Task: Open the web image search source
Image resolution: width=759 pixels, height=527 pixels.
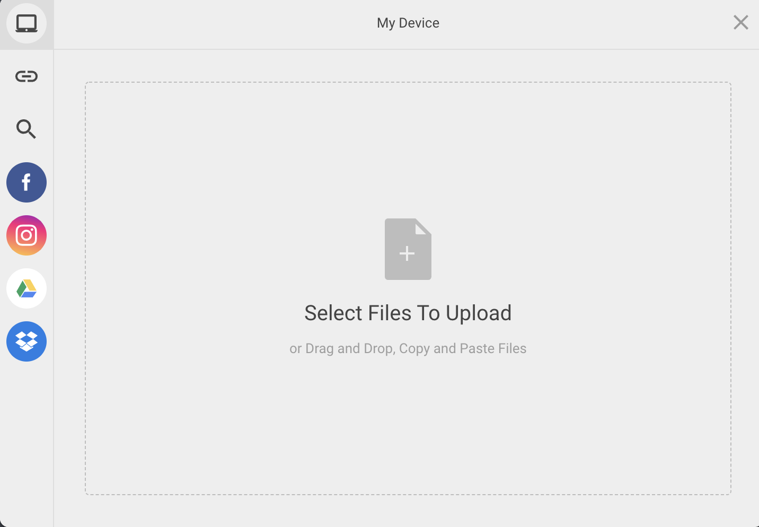Action: click(x=27, y=129)
